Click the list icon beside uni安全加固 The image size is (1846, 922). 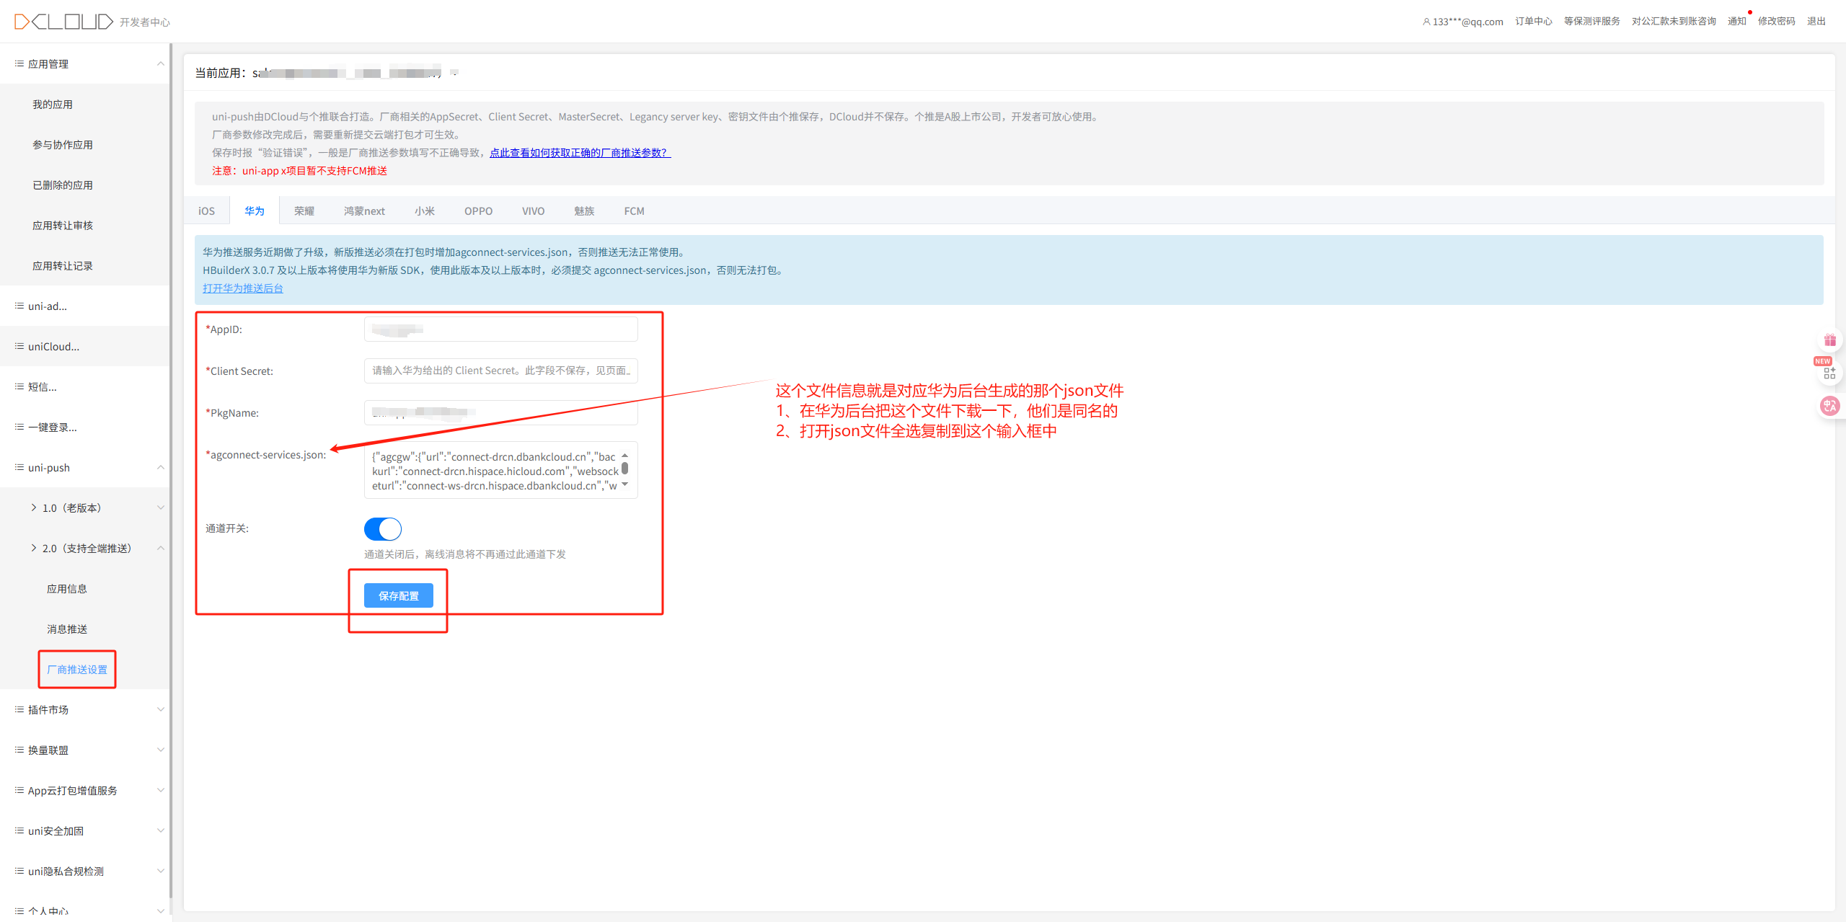click(x=19, y=830)
